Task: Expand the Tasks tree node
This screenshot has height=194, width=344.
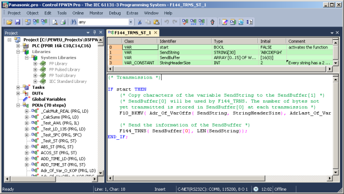Action: tap(18, 87)
